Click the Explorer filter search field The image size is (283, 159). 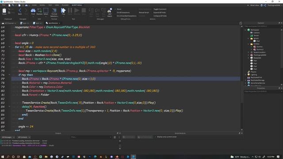click(263, 26)
